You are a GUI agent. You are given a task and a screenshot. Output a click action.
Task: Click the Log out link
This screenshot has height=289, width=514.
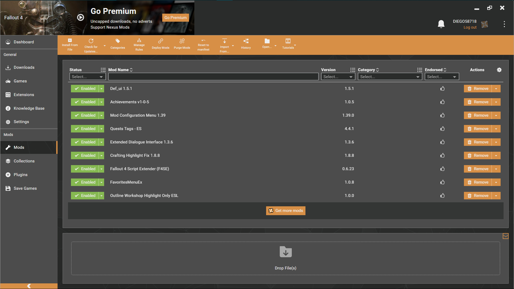point(470,27)
